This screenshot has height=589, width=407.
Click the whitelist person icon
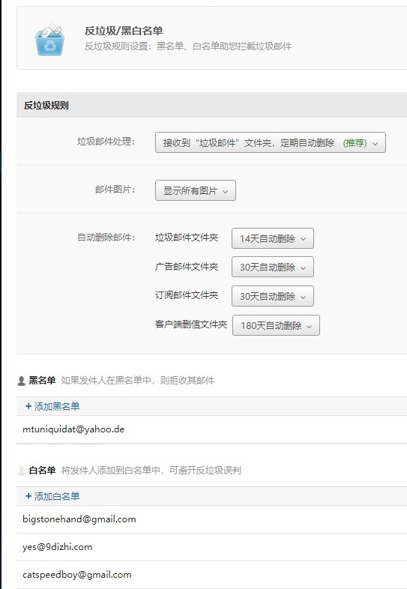pos(22,471)
